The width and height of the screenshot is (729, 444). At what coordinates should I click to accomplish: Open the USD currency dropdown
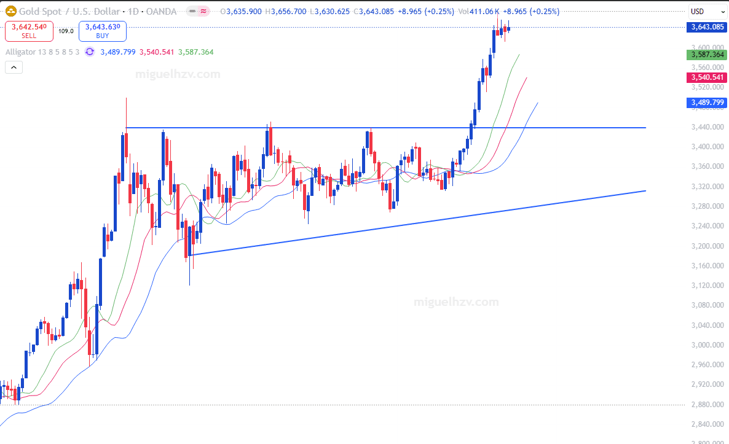(704, 11)
